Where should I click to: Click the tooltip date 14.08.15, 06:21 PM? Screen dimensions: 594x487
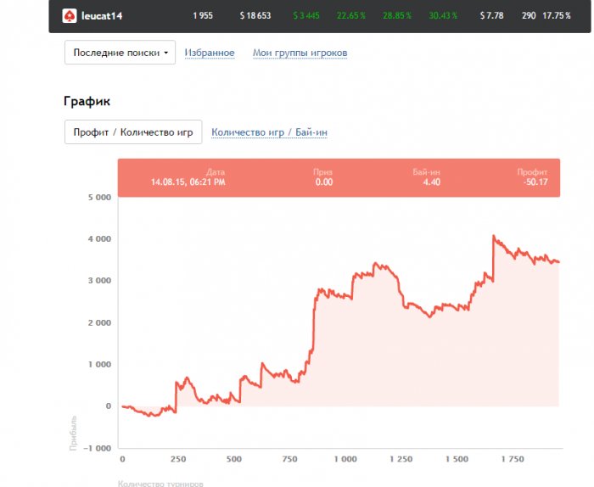click(x=188, y=182)
